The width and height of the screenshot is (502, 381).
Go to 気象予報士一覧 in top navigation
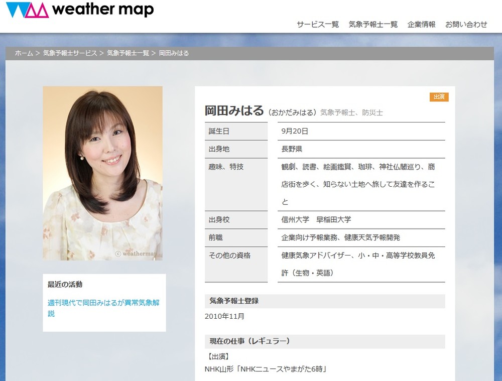coord(373,24)
